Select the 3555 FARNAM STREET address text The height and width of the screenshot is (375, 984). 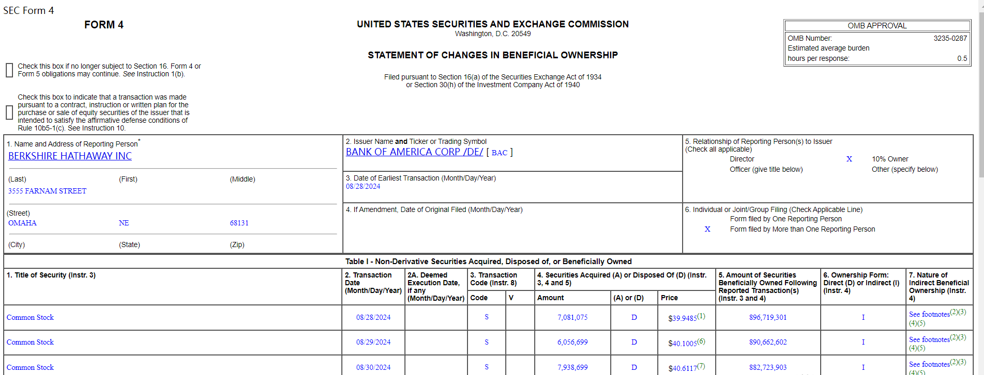click(x=47, y=191)
